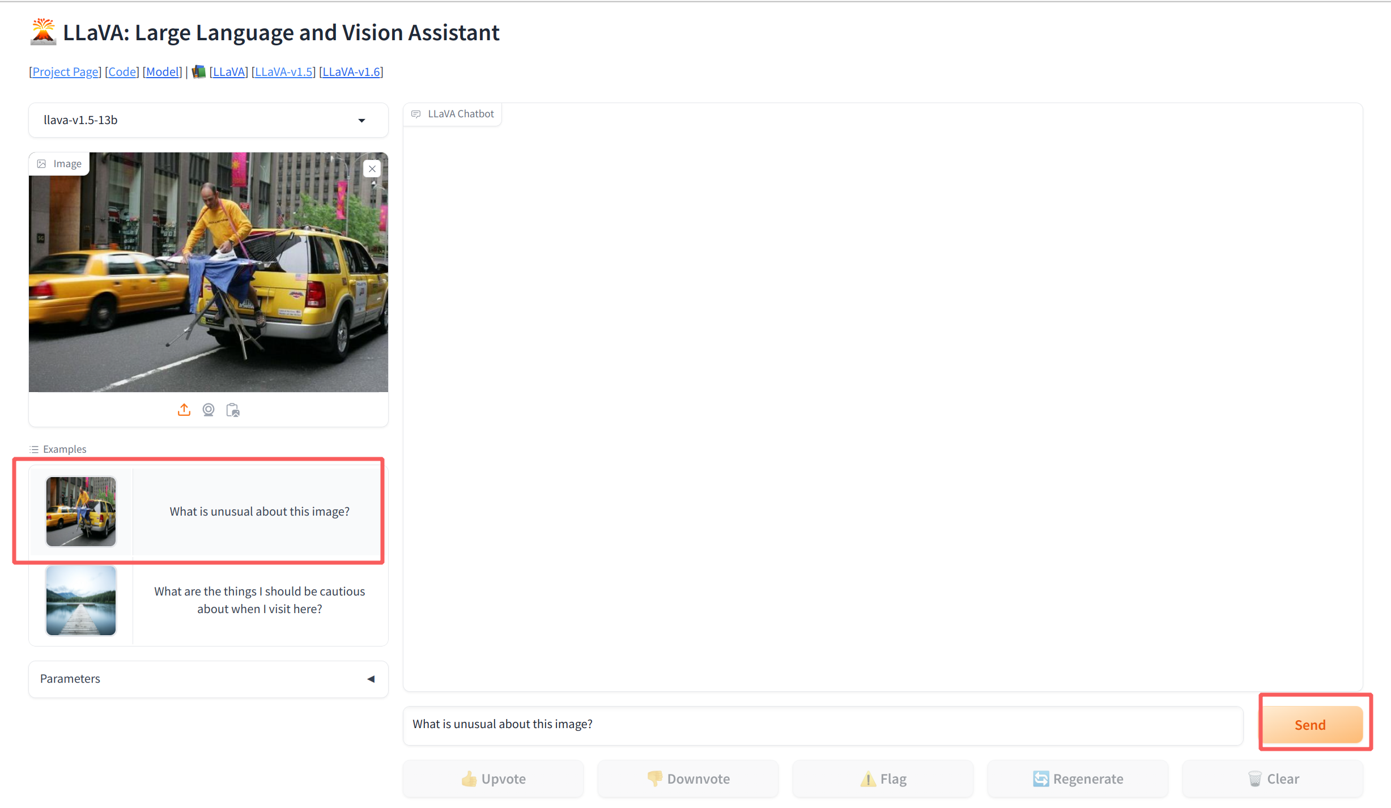Click the paste from clipboard icon
The height and width of the screenshot is (808, 1391).
233,410
